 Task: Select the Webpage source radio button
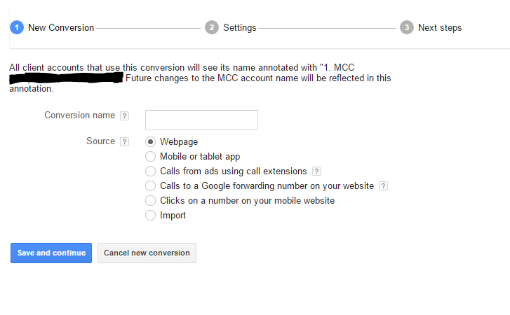pyautogui.click(x=150, y=142)
